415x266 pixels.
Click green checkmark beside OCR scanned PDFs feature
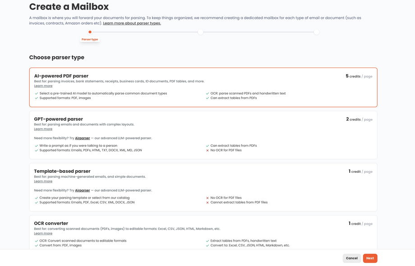pyautogui.click(x=207, y=94)
